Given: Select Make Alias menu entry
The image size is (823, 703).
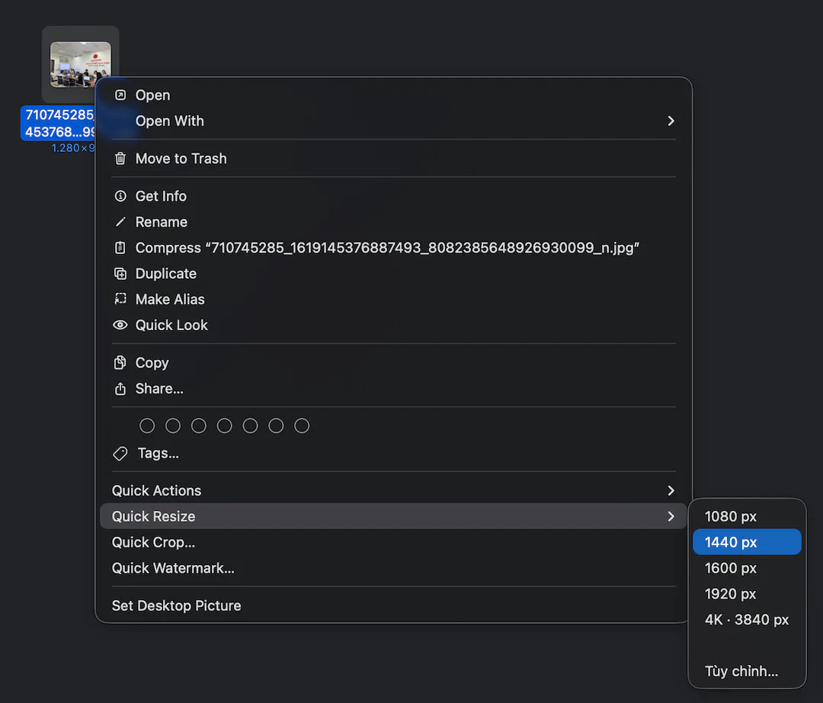Looking at the screenshot, I should (x=394, y=299).
